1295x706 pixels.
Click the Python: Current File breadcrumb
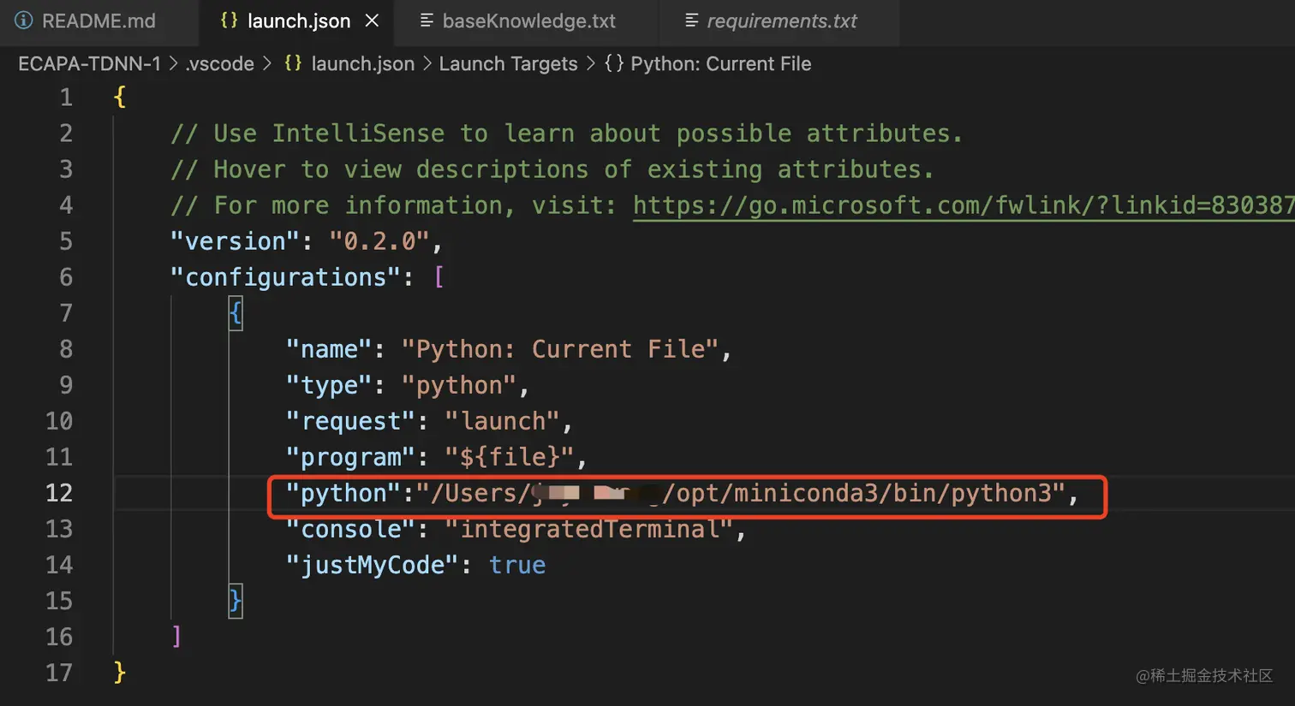click(x=720, y=63)
